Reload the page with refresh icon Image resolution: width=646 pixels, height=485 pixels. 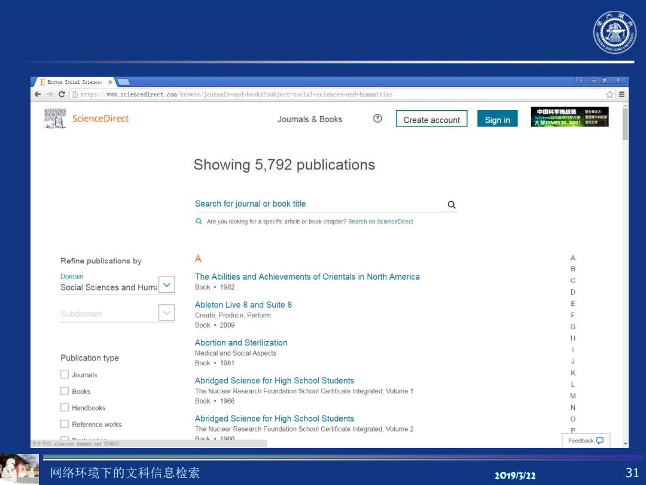pos(62,95)
